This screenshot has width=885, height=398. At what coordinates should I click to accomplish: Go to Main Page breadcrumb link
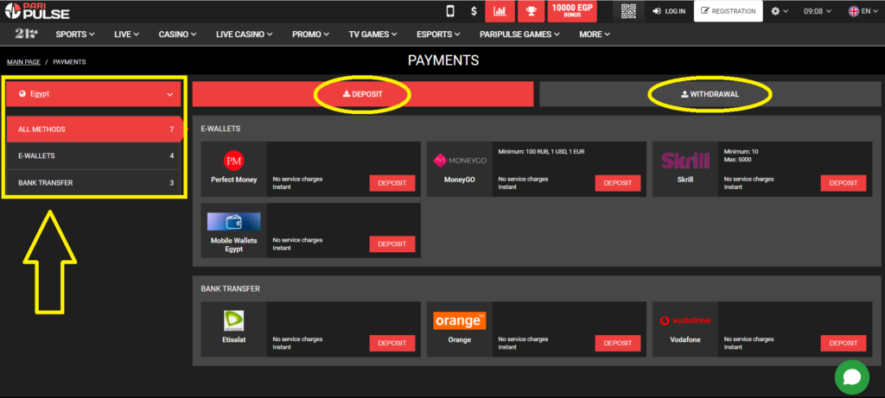24,62
